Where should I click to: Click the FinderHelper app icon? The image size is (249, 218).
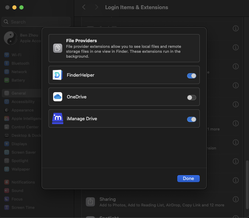(58, 75)
